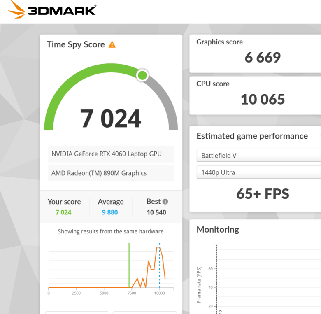Image resolution: width=321 pixels, height=314 pixels.
Task: Open the Battlefield V game dropdown
Action: click(x=259, y=156)
